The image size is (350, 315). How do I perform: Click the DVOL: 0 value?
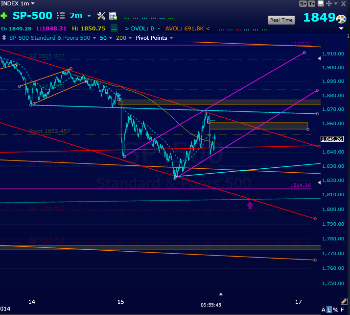click(x=142, y=28)
